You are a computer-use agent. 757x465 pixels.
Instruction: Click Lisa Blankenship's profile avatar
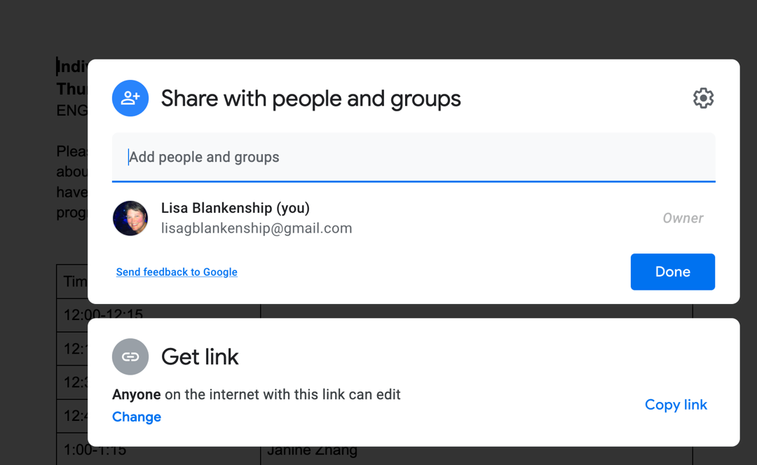click(x=130, y=218)
